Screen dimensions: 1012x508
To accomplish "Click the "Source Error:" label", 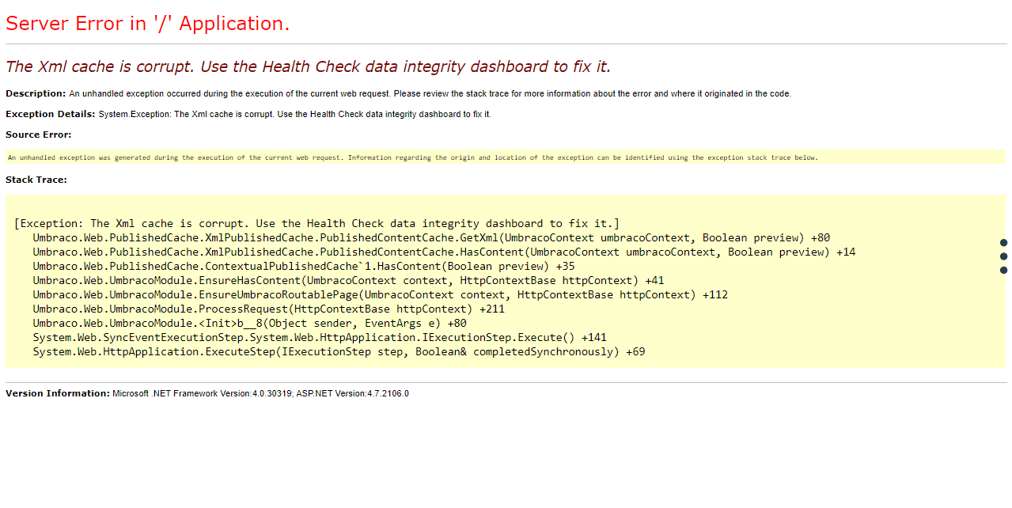I will pyautogui.click(x=39, y=135).
